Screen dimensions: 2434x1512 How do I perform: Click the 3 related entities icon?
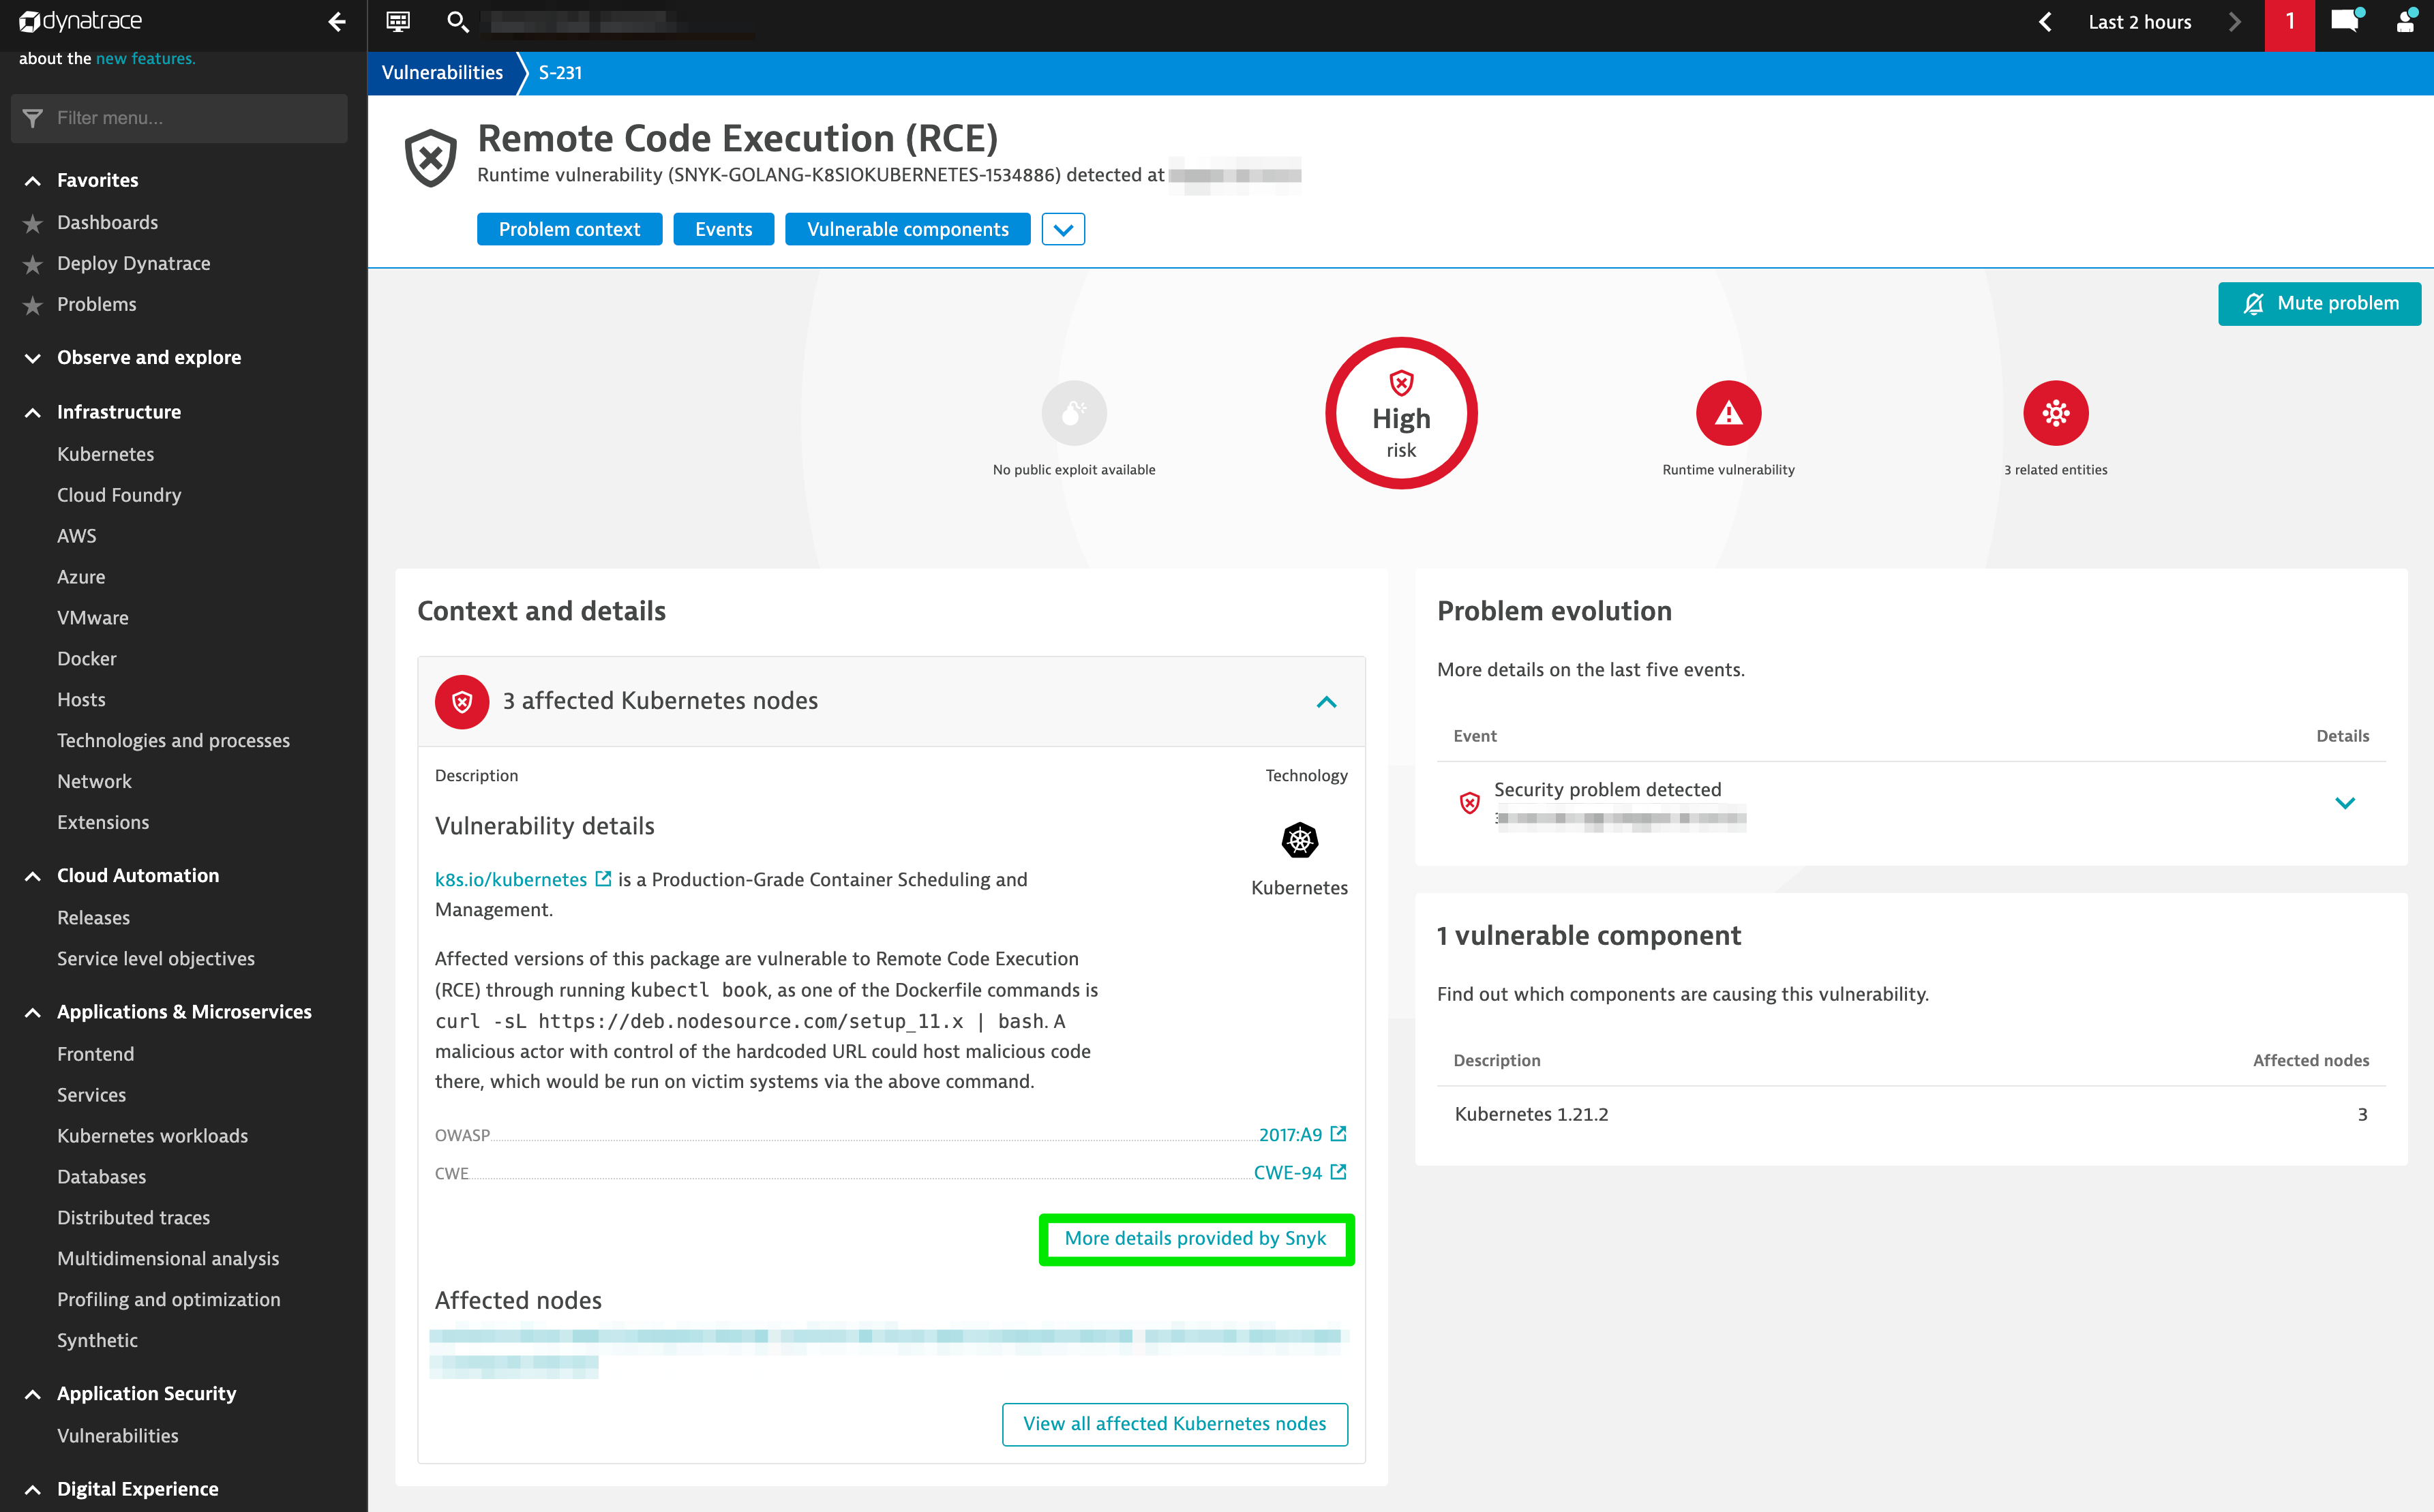click(x=2055, y=413)
